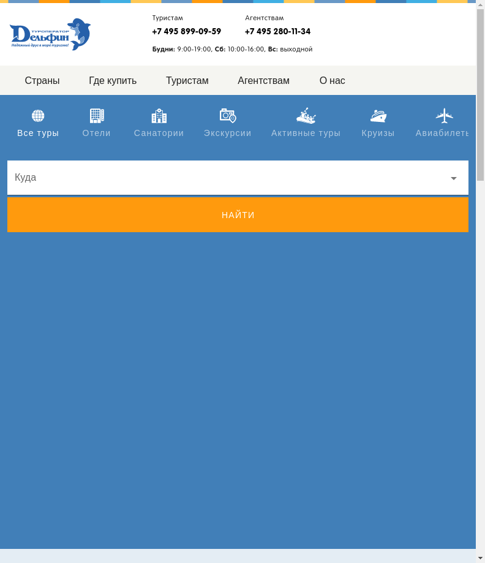485x563 pixels.
Task: Click the scrollbar down arrow
Action: (480, 558)
